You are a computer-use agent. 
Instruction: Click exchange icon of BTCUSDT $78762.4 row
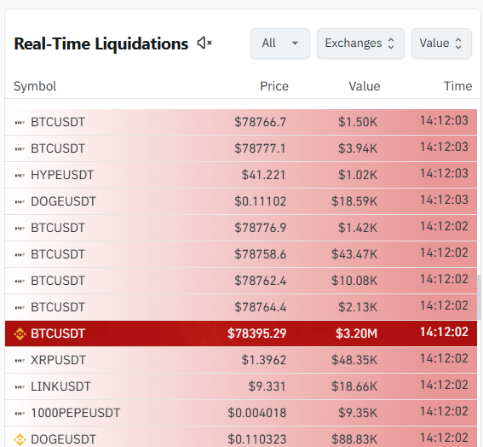(20, 282)
